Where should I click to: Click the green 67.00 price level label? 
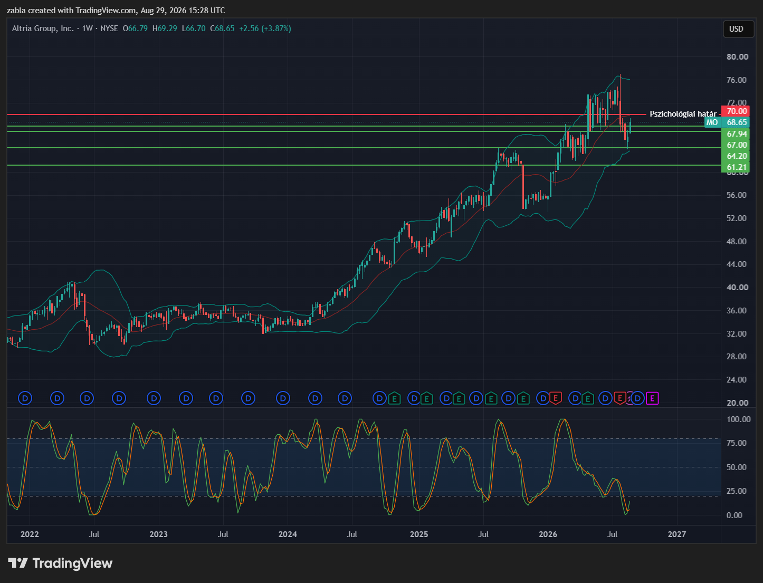click(x=737, y=145)
